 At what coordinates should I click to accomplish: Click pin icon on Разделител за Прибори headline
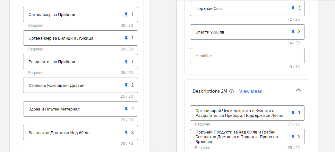click(x=126, y=62)
